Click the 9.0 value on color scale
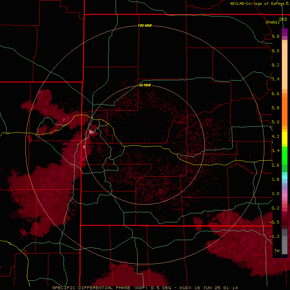 tap(275, 51)
